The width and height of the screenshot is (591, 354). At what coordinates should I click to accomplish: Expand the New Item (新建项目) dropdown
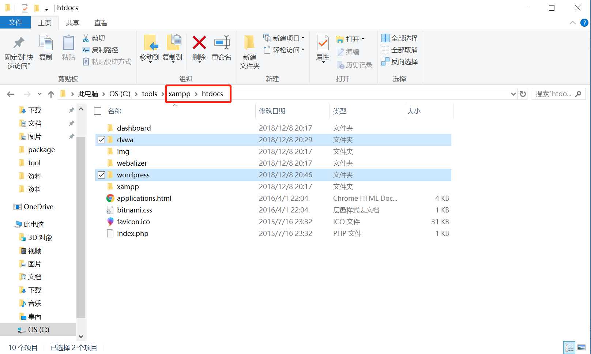[303, 38]
